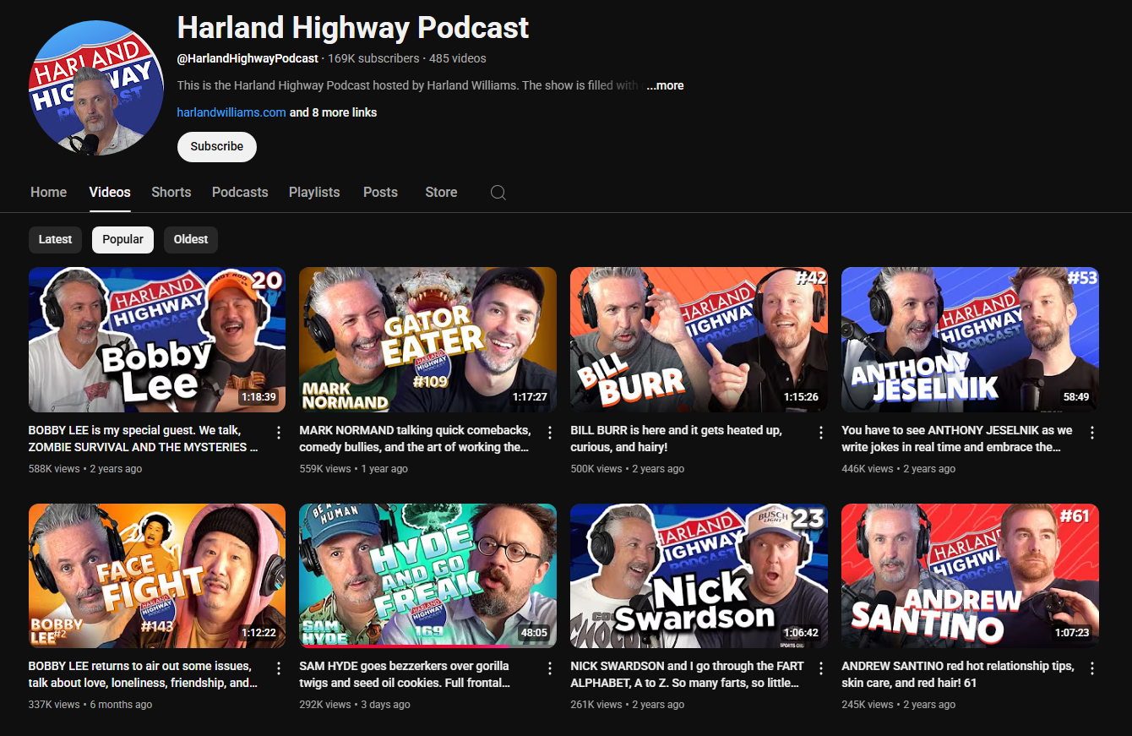The width and height of the screenshot is (1132, 736).
Task: Open title 'SAM HYDE goes bezzerkers'
Action: click(x=405, y=674)
